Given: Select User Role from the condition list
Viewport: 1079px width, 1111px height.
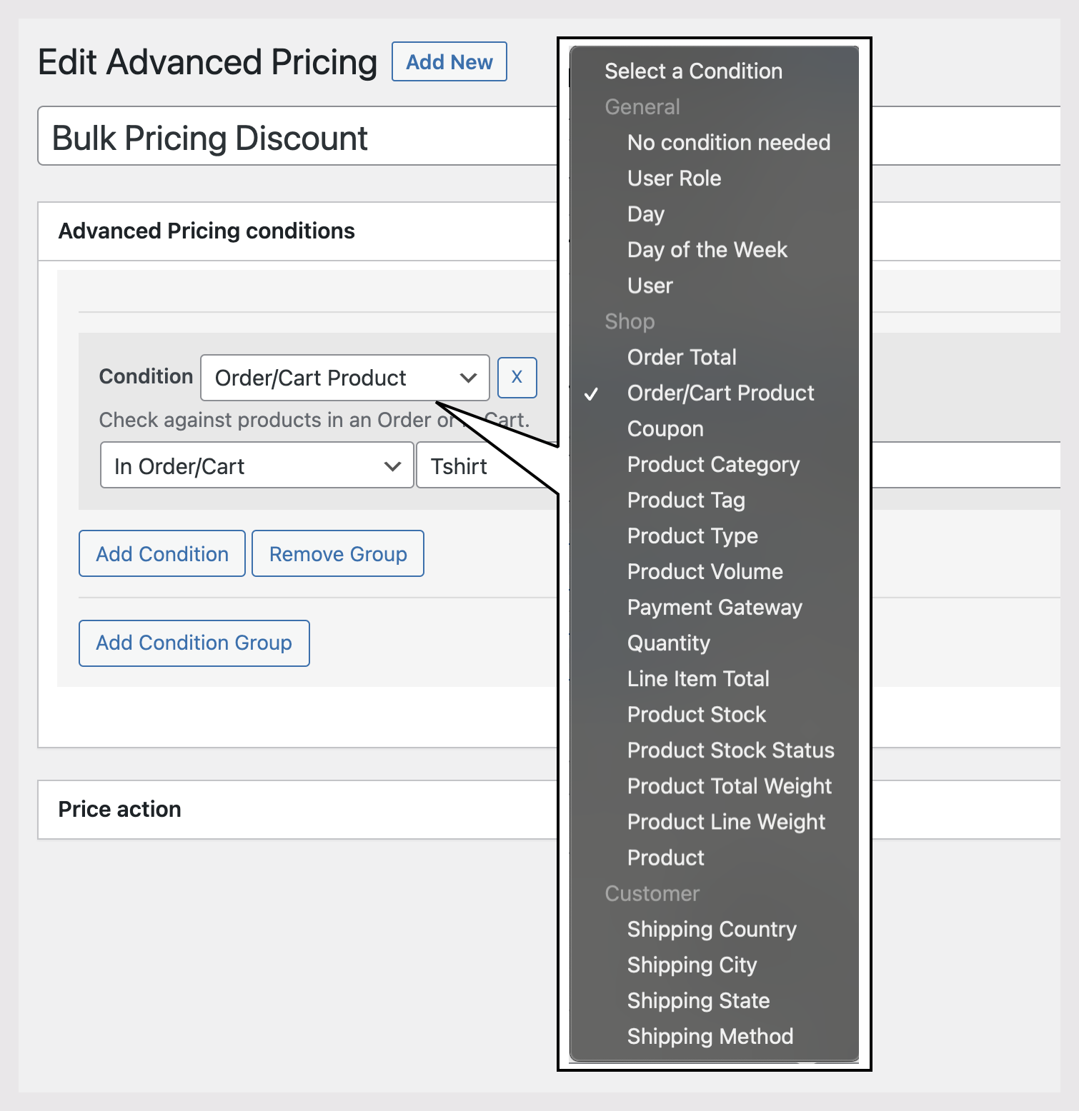Looking at the screenshot, I should 674,179.
